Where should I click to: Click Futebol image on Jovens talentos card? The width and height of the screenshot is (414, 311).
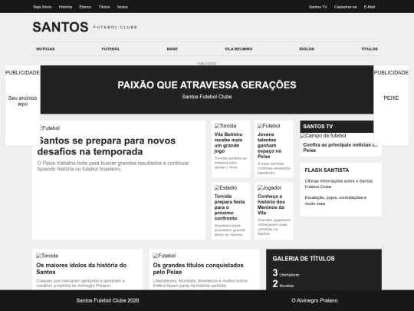(x=269, y=126)
